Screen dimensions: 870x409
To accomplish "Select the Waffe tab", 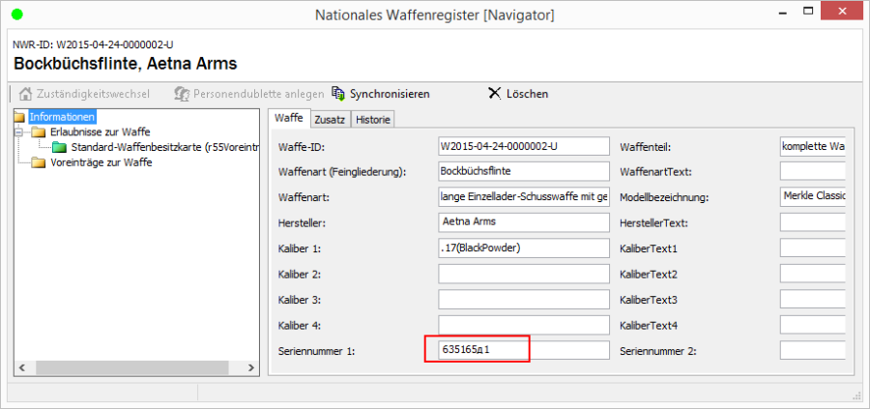I will [289, 118].
